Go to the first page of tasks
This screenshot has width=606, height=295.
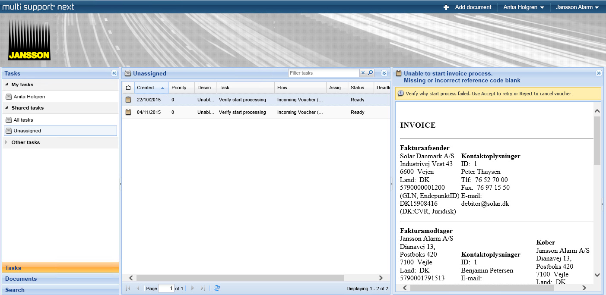tap(128, 288)
